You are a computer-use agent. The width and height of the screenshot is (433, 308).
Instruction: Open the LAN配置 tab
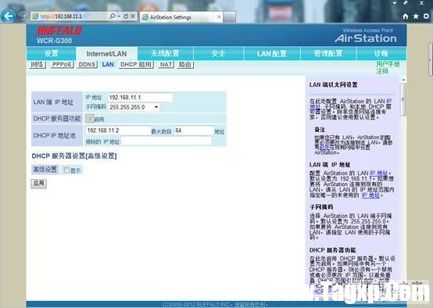point(272,53)
